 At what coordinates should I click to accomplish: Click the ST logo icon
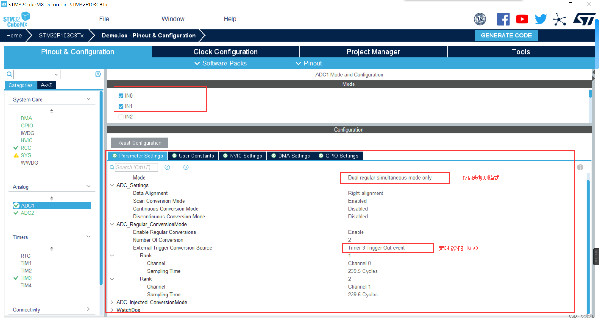(584, 19)
